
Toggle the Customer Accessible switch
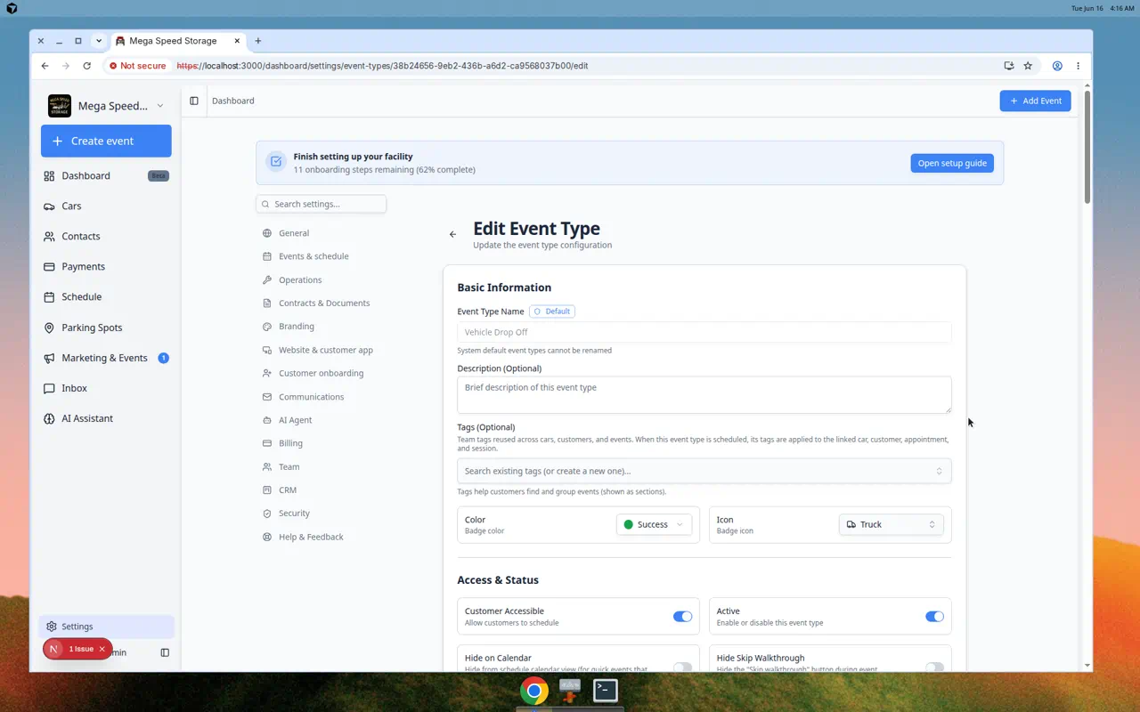coord(682,617)
